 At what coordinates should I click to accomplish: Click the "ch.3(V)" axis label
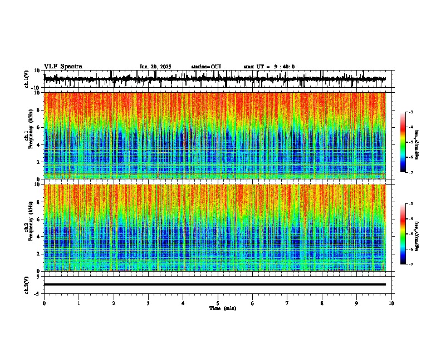click(27, 286)
